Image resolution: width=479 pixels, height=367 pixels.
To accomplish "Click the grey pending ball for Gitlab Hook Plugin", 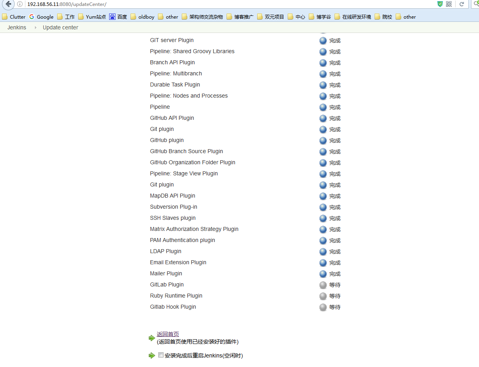I will click(323, 307).
